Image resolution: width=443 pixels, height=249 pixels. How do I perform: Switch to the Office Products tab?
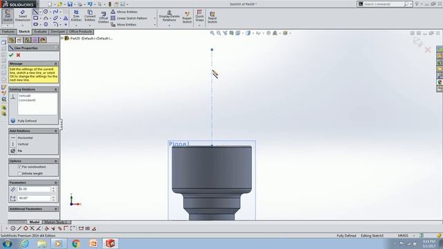(x=80, y=32)
